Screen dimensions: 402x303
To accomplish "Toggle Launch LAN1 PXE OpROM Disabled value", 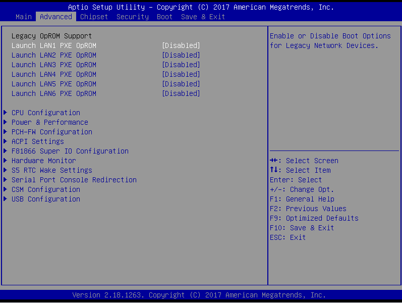I will coord(181,45).
